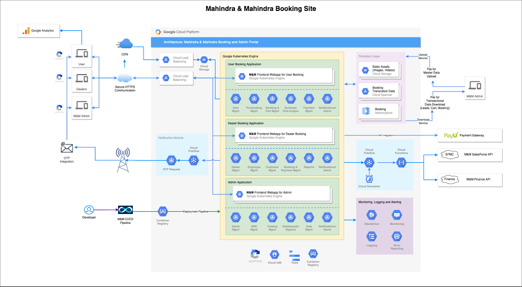
Task: Select the Monitoring icon
Action: tap(397, 215)
